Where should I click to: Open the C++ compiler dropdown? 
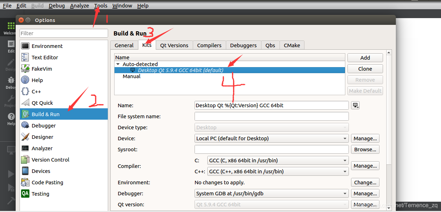tap(278, 172)
